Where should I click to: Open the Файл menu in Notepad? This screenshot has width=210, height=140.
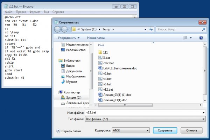[9, 12]
